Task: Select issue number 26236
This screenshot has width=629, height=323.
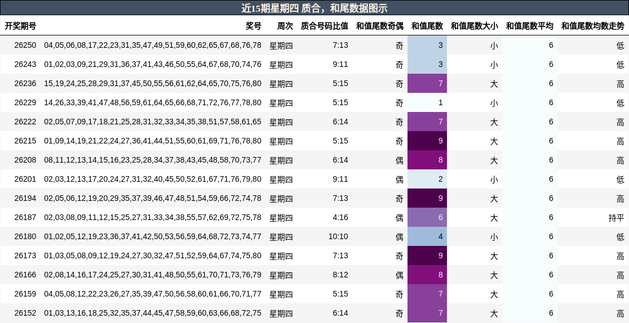Action: pyautogui.click(x=25, y=83)
